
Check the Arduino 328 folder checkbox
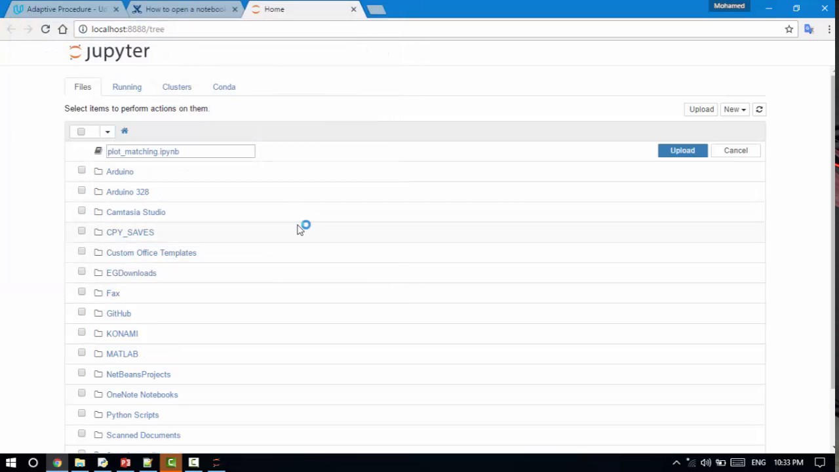[81, 191]
